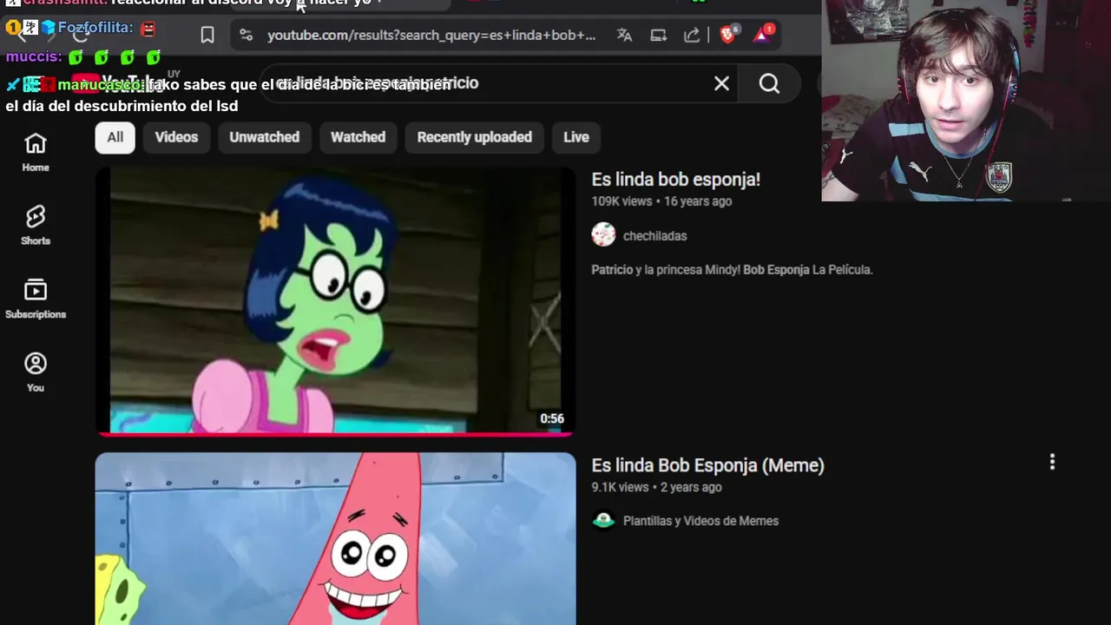
Task: Click the bookmark icon in address bar
Action: coord(207,35)
